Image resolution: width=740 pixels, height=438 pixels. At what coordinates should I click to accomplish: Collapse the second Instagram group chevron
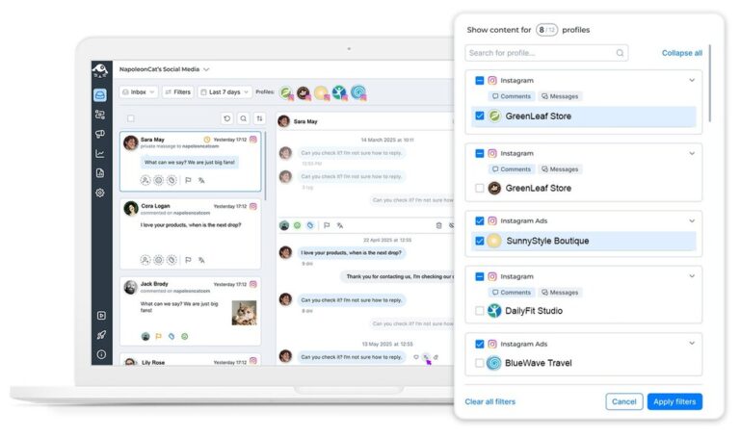coord(692,153)
